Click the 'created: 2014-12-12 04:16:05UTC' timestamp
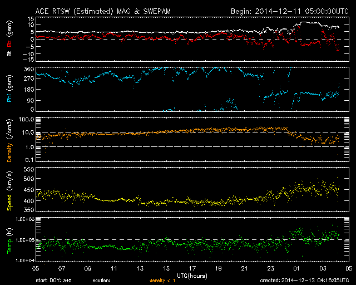The width and height of the screenshot is (356, 285). pyautogui.click(x=304, y=281)
